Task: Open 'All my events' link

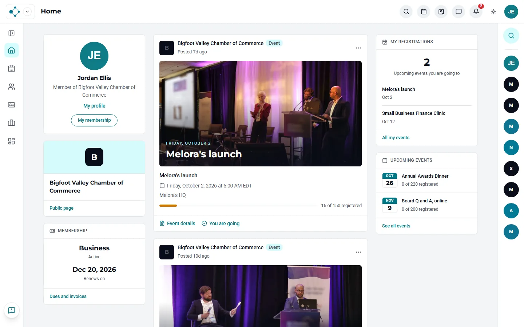Action: pos(396,138)
